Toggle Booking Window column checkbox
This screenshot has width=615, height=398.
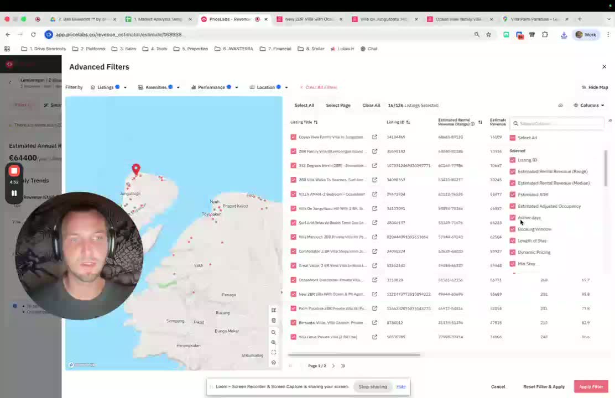(512, 229)
